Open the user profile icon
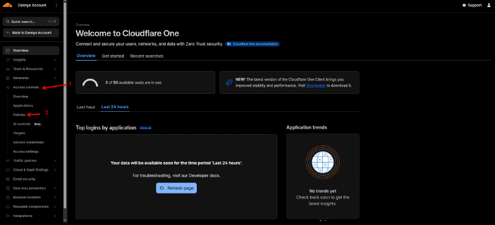Image resolution: width=495 pixels, height=225 pixels. click(489, 5)
